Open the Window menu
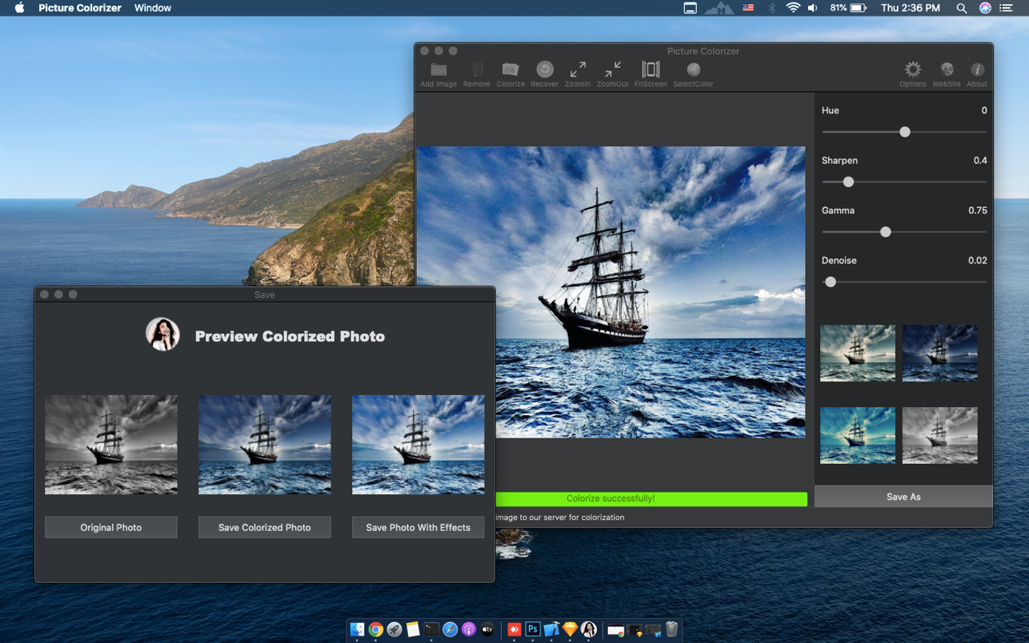Screen dimensions: 1029x643 pyautogui.click(x=152, y=8)
